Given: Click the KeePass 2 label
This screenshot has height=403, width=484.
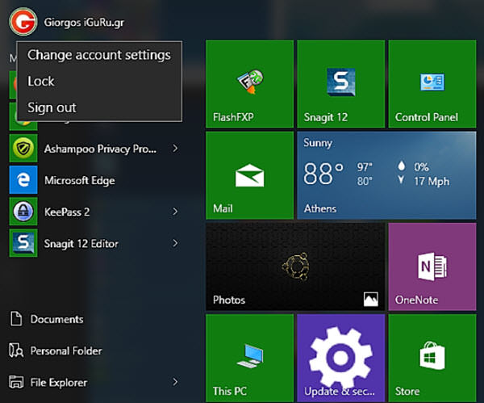Looking at the screenshot, I should click(67, 212).
